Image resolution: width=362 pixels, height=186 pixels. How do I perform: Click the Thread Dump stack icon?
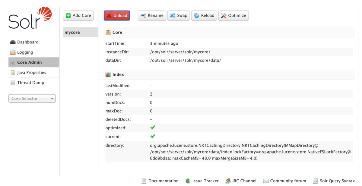[13, 83]
